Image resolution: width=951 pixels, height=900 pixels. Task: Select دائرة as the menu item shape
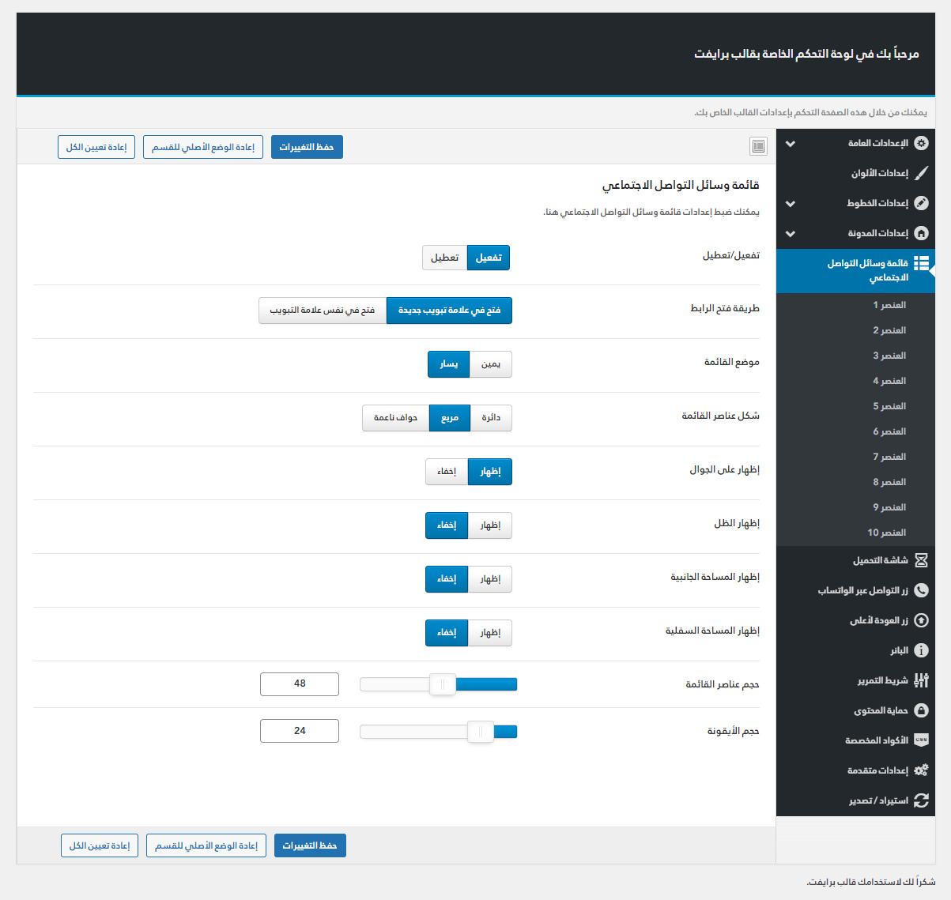(491, 418)
